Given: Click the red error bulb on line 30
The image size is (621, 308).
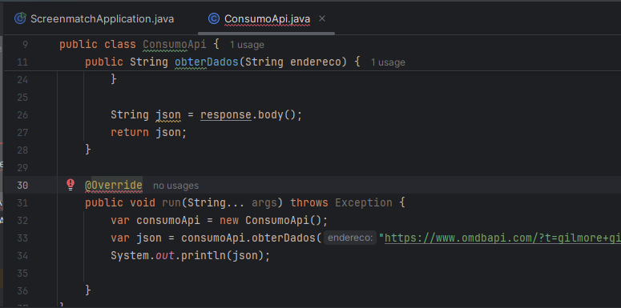Looking at the screenshot, I should pos(71,184).
